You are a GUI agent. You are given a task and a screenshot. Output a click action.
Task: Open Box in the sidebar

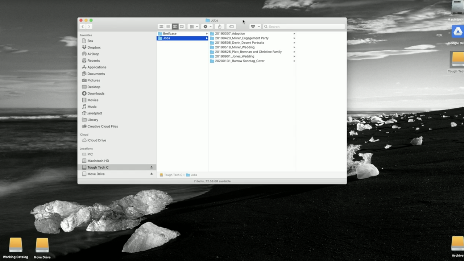90,41
